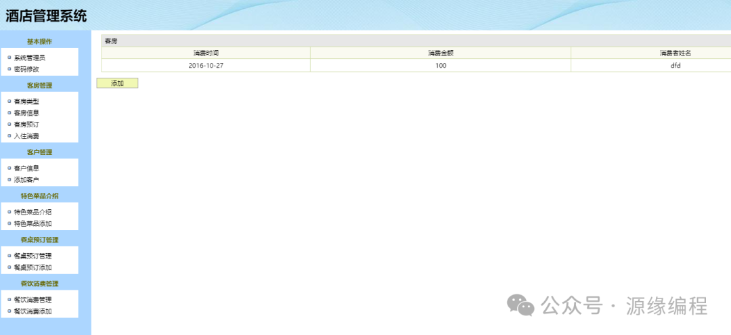This screenshot has height=335, width=731.
Task: Click the 添加 button below table
Action: point(117,83)
